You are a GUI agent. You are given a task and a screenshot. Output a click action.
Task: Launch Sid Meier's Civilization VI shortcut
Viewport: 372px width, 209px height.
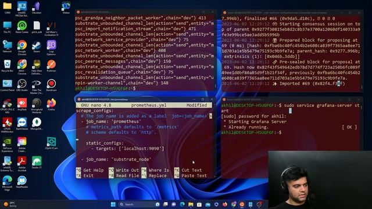point(51,28)
